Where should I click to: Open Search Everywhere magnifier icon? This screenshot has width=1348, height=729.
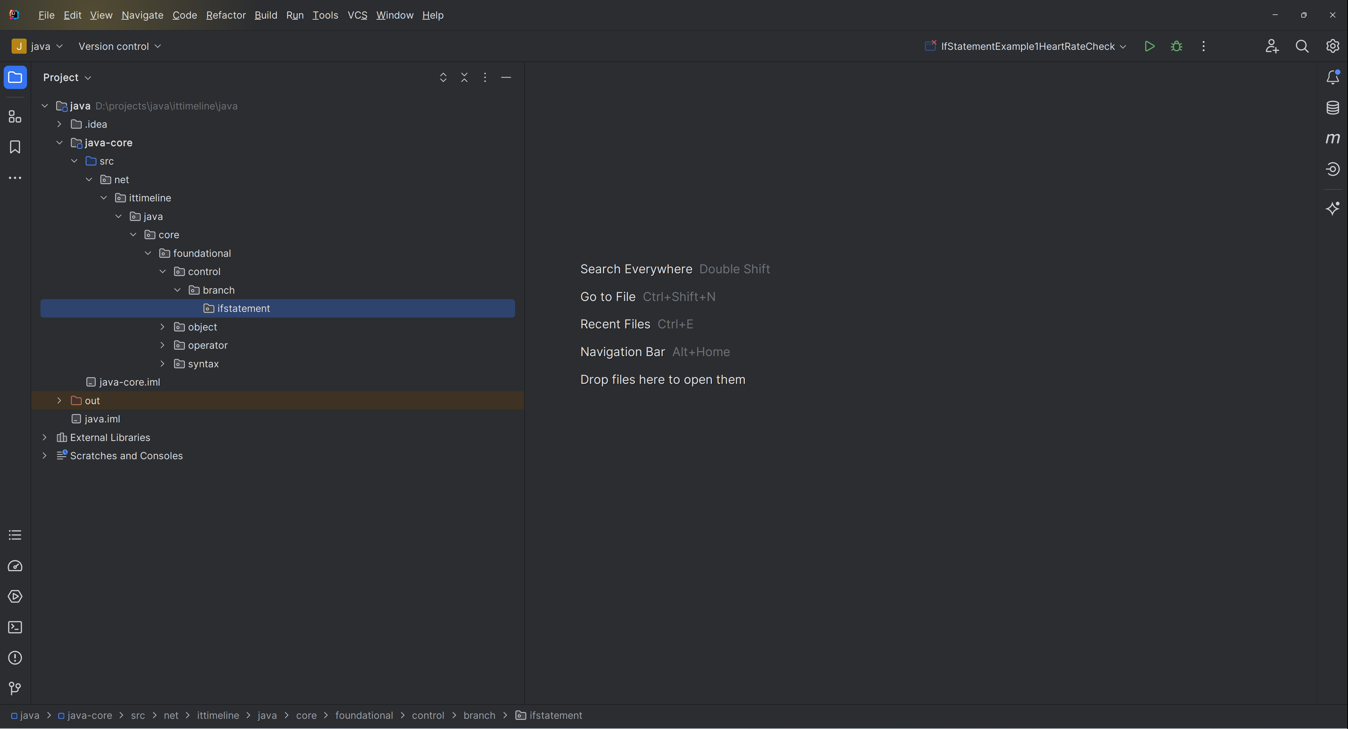(1302, 47)
